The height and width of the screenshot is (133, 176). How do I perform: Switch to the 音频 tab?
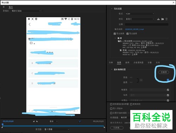(127, 63)
